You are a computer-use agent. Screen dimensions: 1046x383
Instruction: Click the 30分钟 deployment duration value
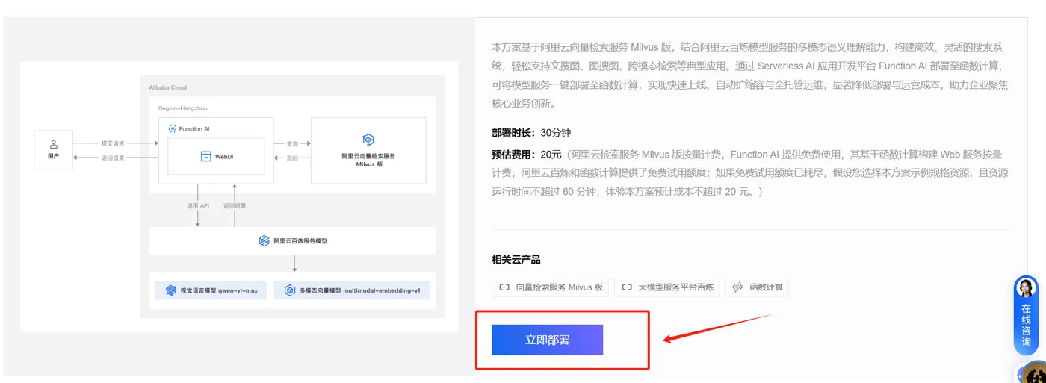555,132
